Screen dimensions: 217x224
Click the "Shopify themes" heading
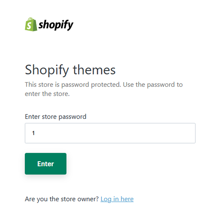pos(70,70)
